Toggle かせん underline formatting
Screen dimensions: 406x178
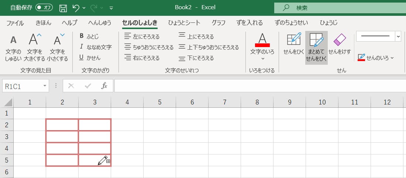[x=90, y=58]
